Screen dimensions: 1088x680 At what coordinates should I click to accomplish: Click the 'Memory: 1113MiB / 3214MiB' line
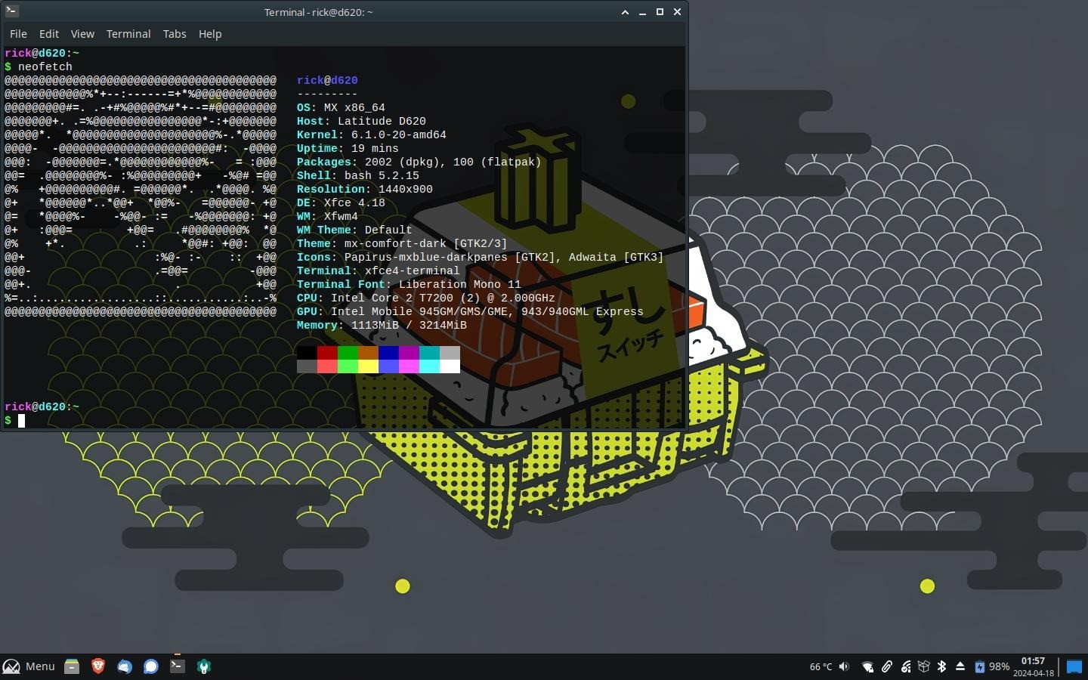pos(382,325)
